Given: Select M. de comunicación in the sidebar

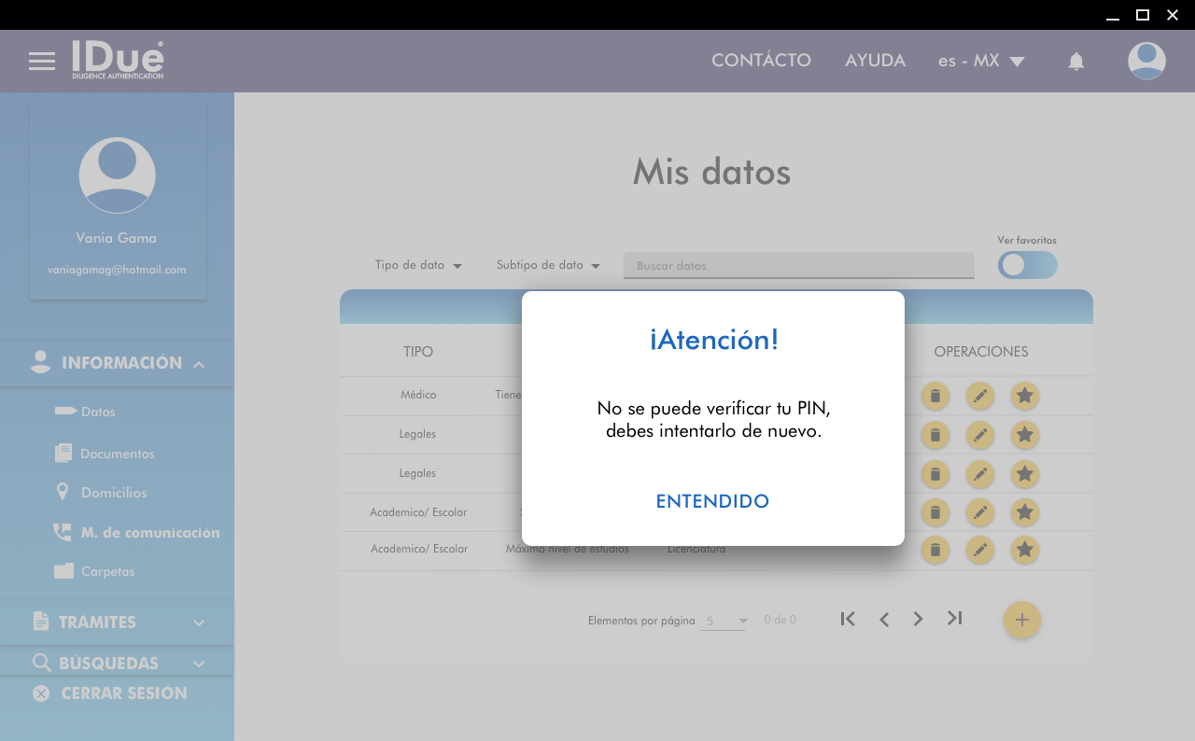Looking at the screenshot, I should 149,533.
